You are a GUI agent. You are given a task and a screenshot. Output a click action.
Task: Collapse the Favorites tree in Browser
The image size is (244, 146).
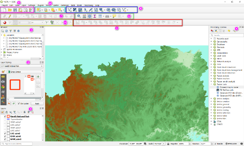coord(2,35)
